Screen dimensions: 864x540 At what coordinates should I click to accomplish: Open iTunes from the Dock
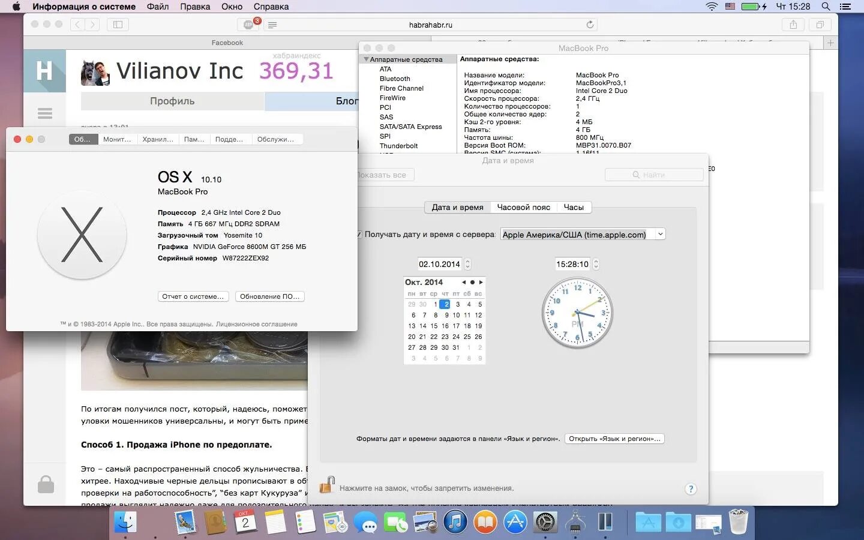click(455, 522)
